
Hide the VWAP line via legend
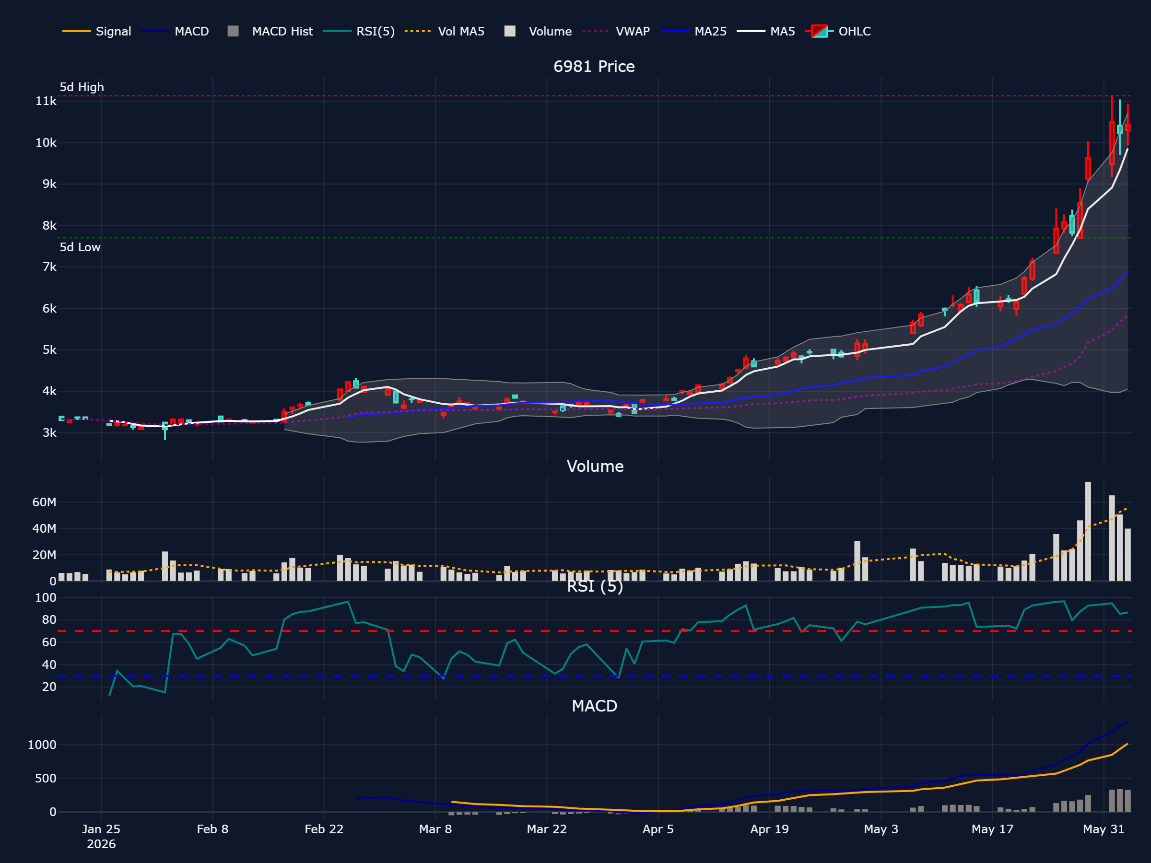pos(616,31)
